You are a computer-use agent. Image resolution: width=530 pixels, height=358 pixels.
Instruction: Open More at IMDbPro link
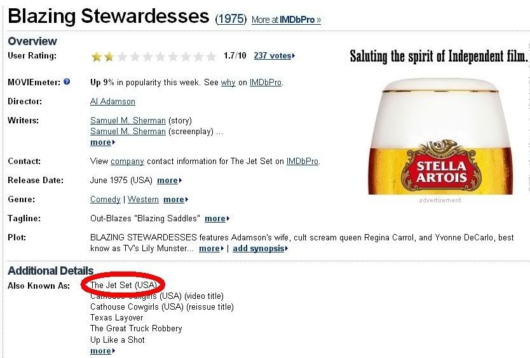[286, 20]
